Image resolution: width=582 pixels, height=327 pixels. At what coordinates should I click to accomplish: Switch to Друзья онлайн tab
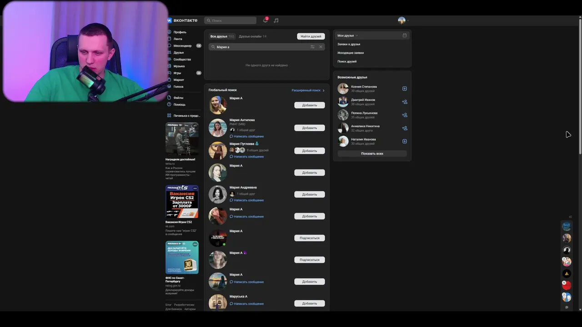[x=252, y=36]
